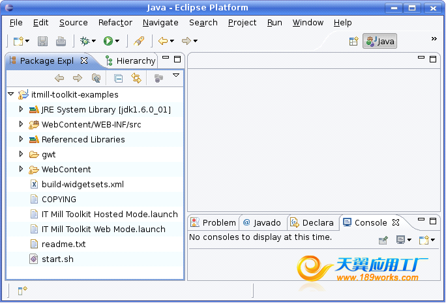Viewport: 446px width, 303px height.
Task: Switch to the Declaration tab
Action: point(312,223)
